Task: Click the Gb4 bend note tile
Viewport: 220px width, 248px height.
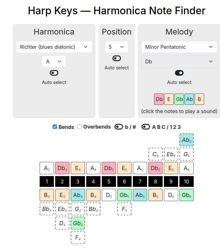Action: [78, 223]
